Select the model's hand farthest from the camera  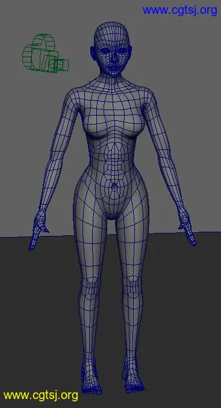pyautogui.click(x=187, y=226)
